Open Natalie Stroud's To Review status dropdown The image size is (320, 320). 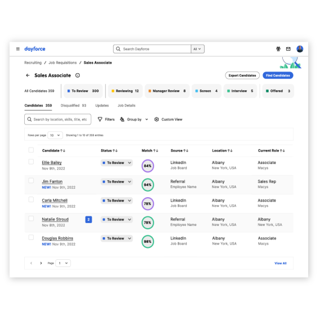[117, 219]
